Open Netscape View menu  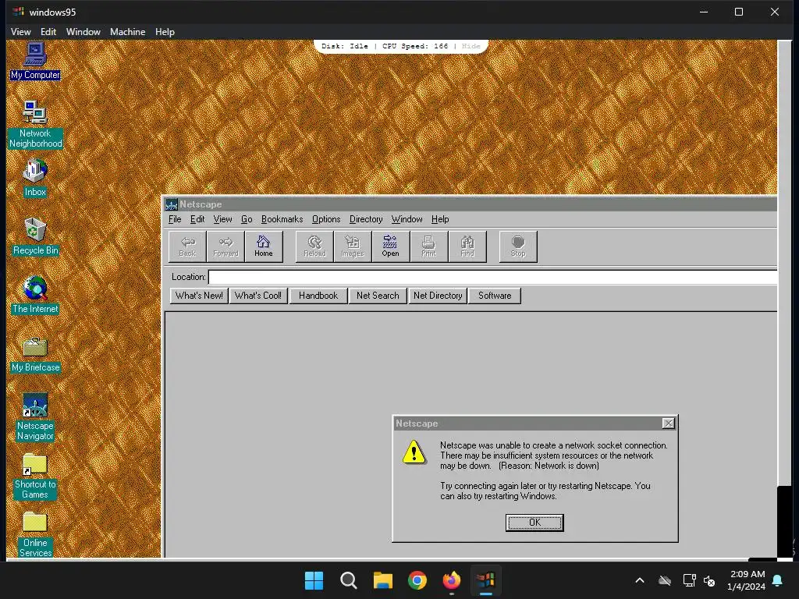[x=222, y=219]
